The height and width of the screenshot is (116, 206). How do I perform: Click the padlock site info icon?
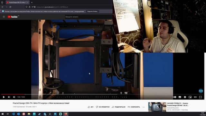30,7
